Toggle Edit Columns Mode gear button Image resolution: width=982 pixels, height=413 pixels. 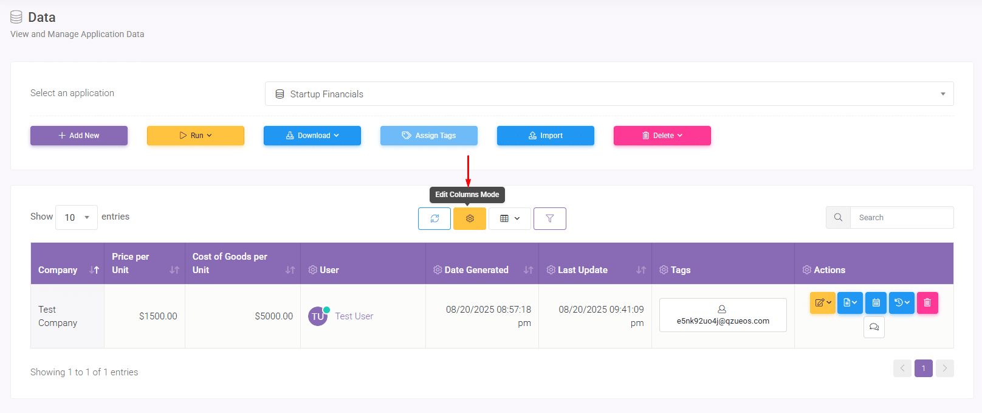(470, 218)
